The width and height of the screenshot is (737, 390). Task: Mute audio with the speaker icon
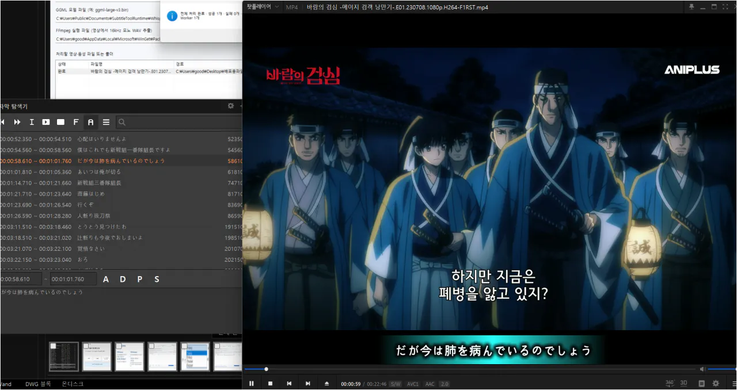coord(702,369)
